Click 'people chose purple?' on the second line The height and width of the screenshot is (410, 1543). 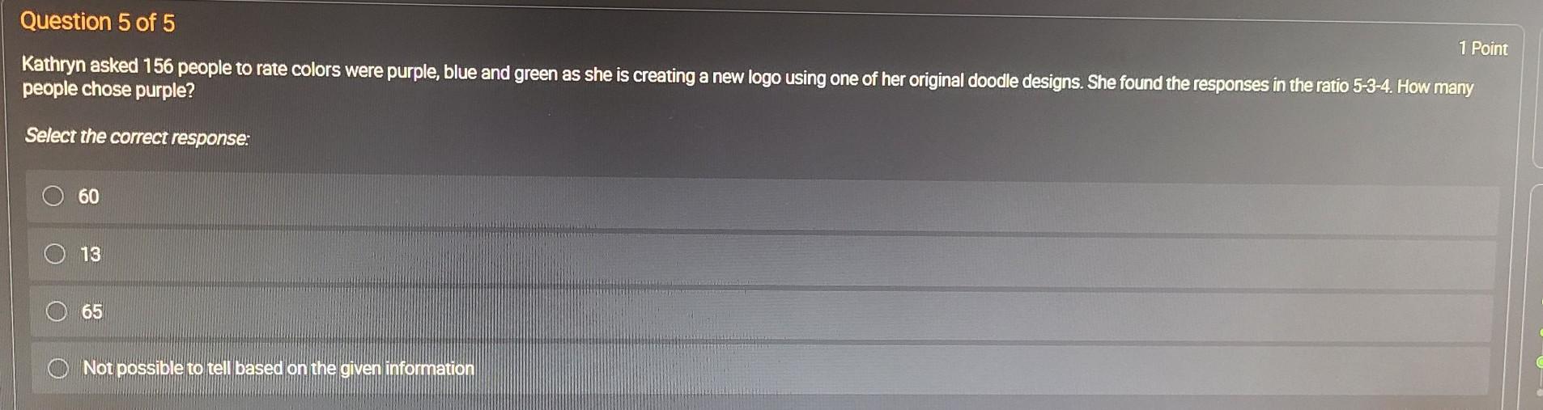[108, 90]
